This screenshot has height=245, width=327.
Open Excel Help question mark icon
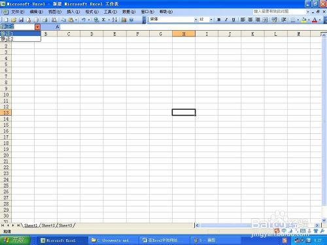point(131,20)
